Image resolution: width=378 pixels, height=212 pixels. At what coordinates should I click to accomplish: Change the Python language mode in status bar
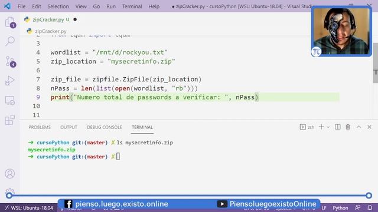click(x=340, y=208)
